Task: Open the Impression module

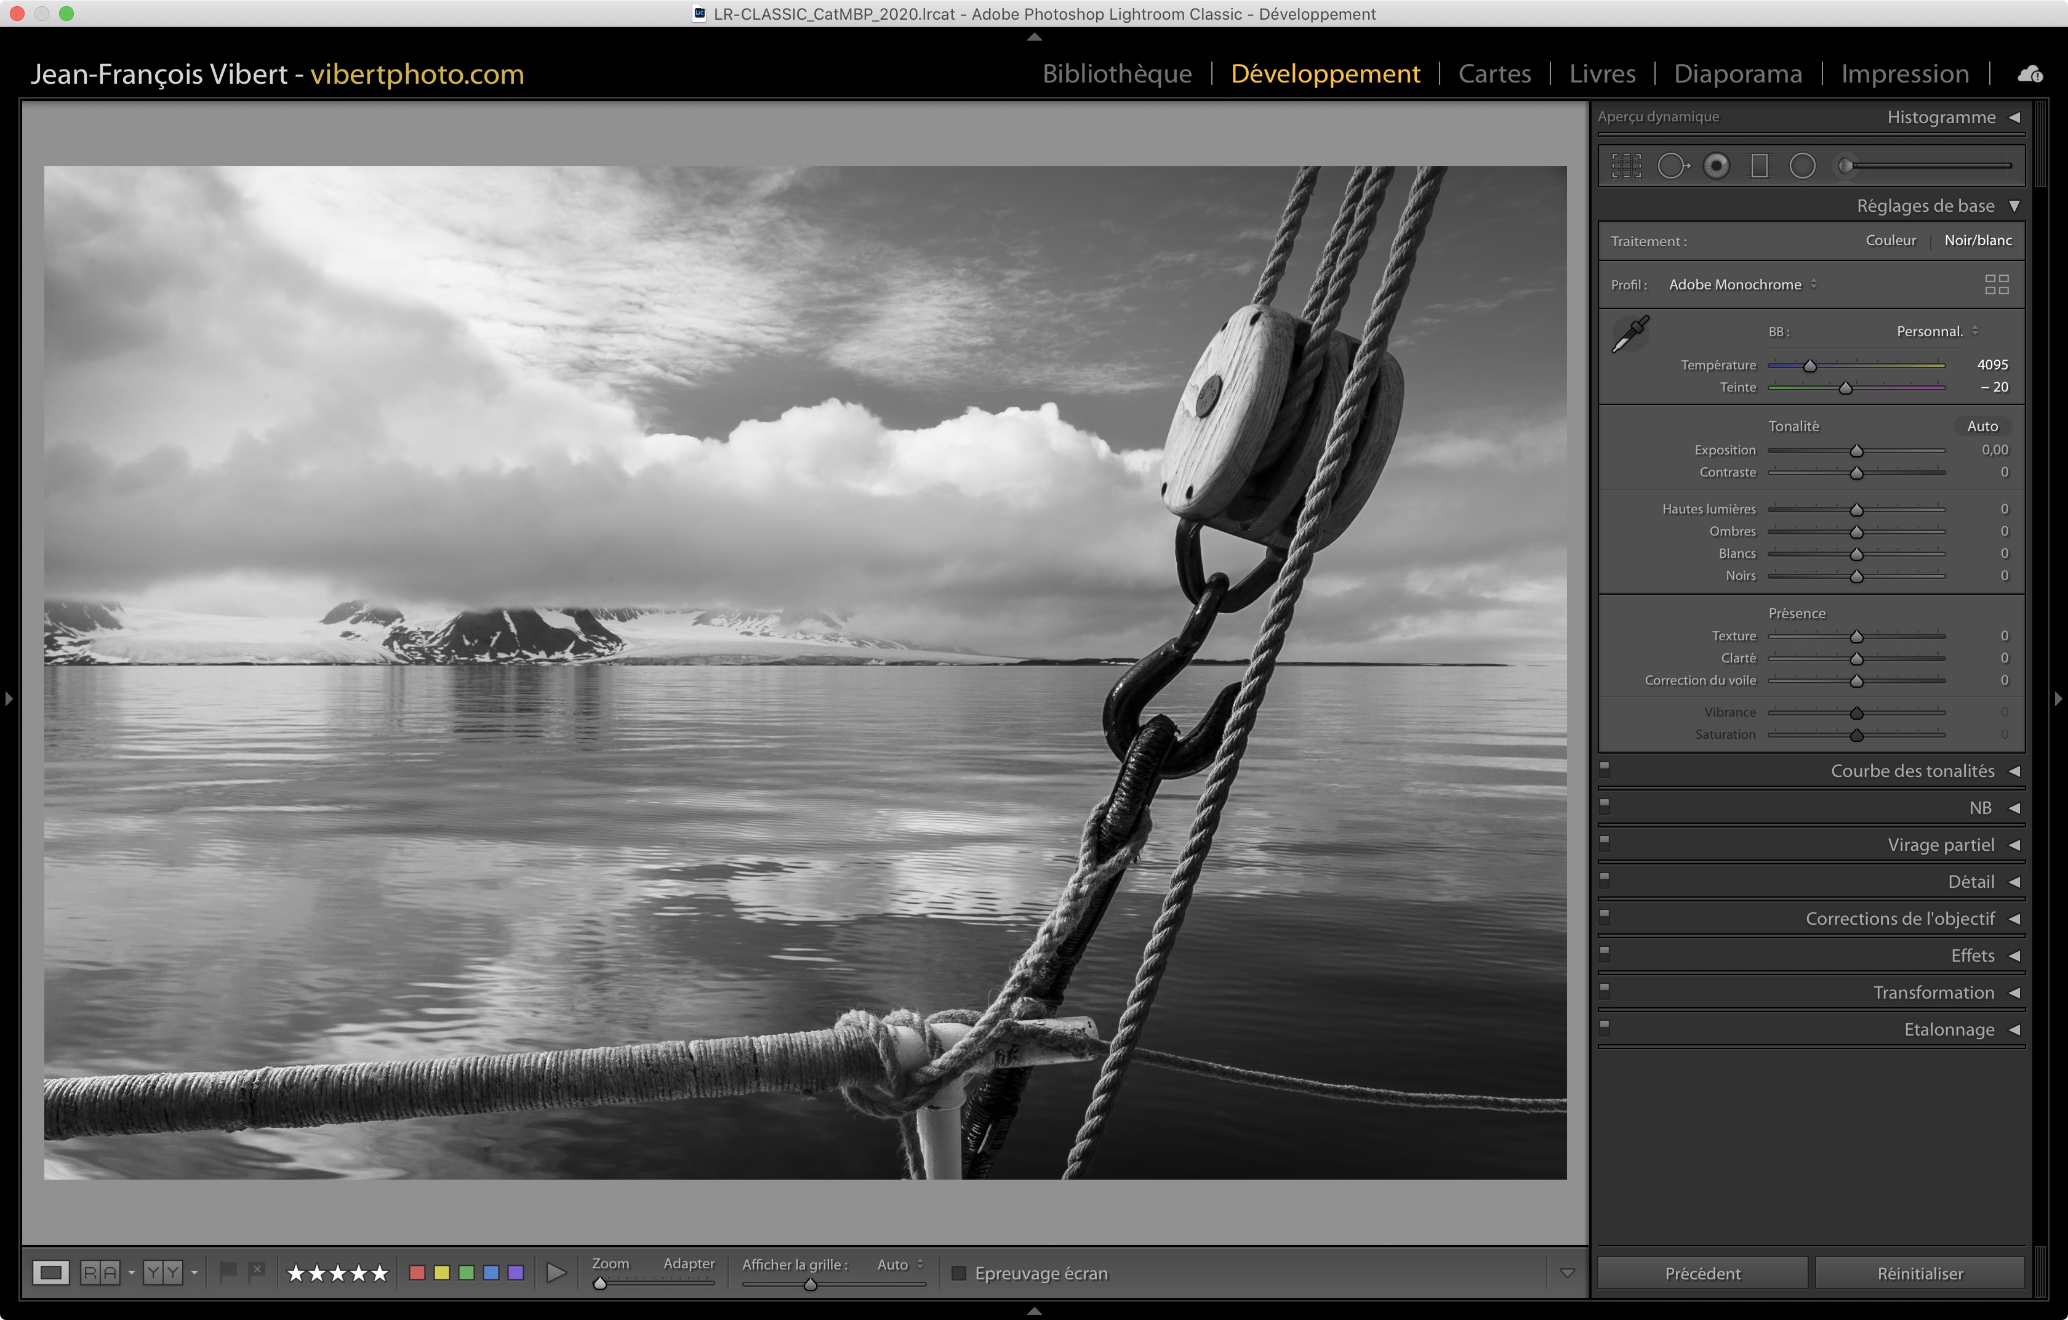Action: click(x=1904, y=74)
